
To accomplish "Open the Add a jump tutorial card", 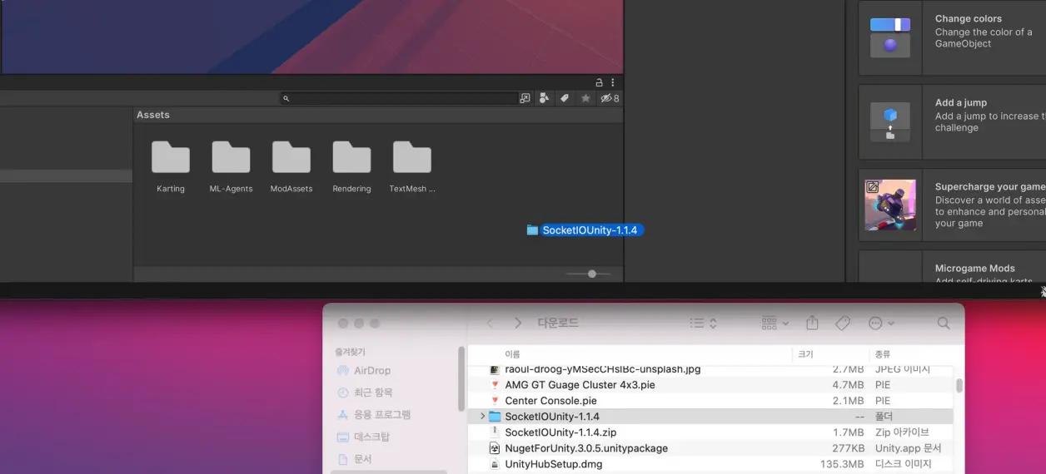I will point(952,122).
